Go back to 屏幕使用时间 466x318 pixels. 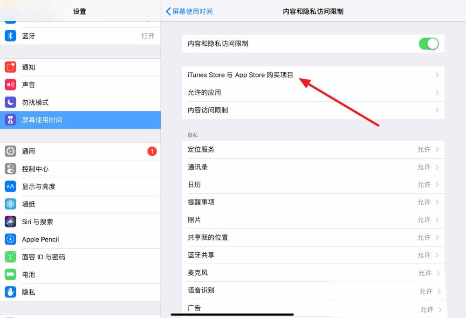pos(189,11)
